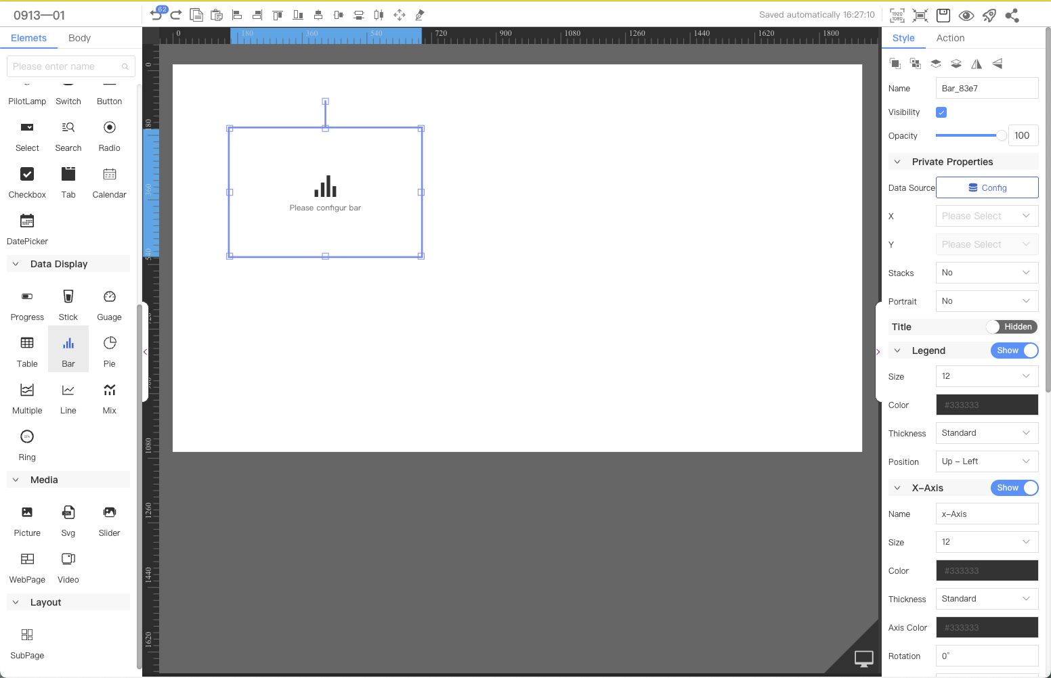Click the undo arrow in the toolbar
Screen dimensions: 1051x678
click(156, 15)
